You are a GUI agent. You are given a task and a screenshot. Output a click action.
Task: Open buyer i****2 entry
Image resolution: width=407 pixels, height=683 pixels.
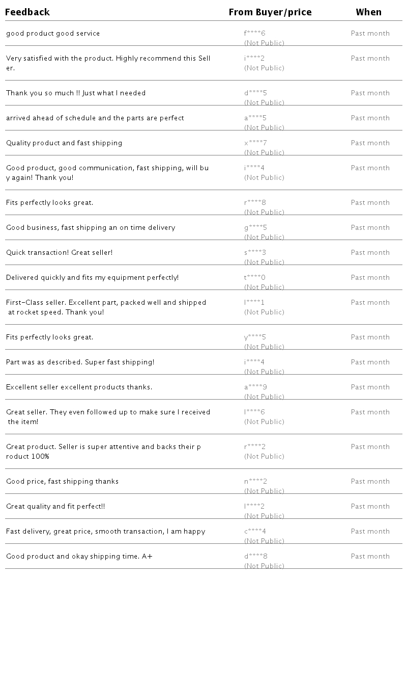pos(254,59)
